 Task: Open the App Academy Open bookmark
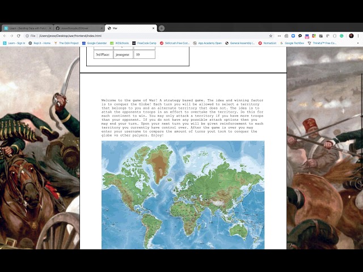pos(208,43)
